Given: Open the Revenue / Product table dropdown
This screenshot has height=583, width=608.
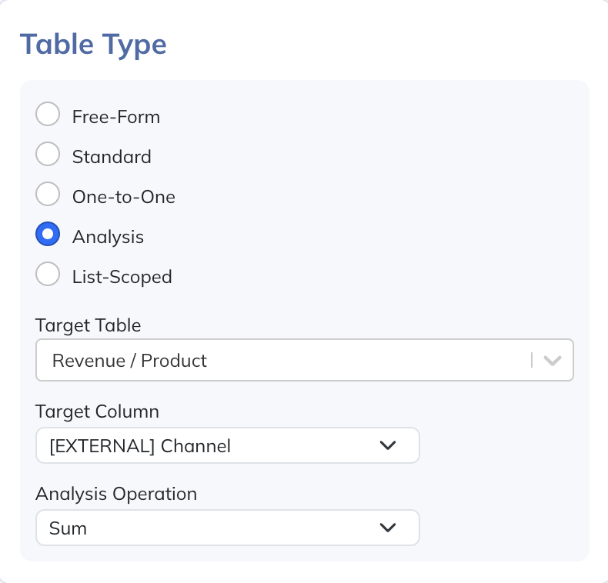Looking at the screenshot, I should 285,360.
